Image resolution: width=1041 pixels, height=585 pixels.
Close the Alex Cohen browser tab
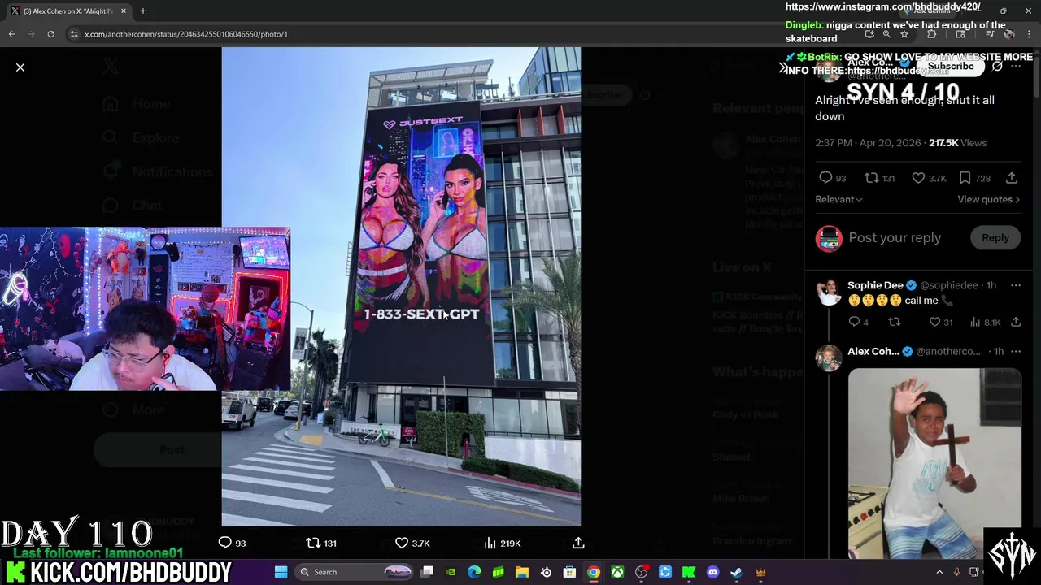coord(123,11)
